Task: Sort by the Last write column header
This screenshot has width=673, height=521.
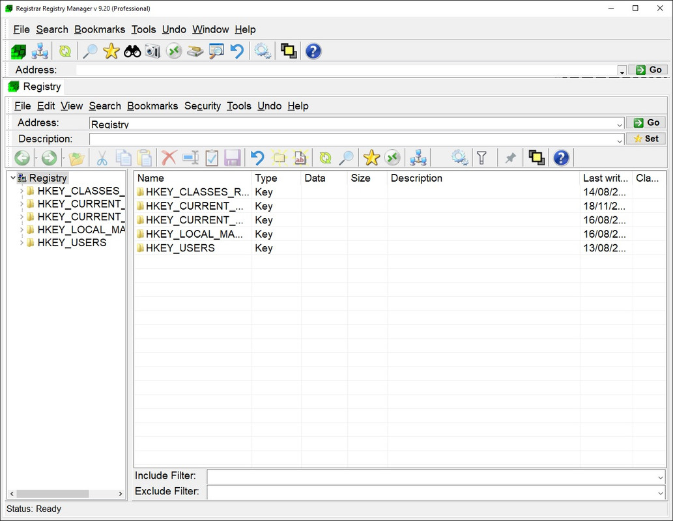Action: coord(606,178)
